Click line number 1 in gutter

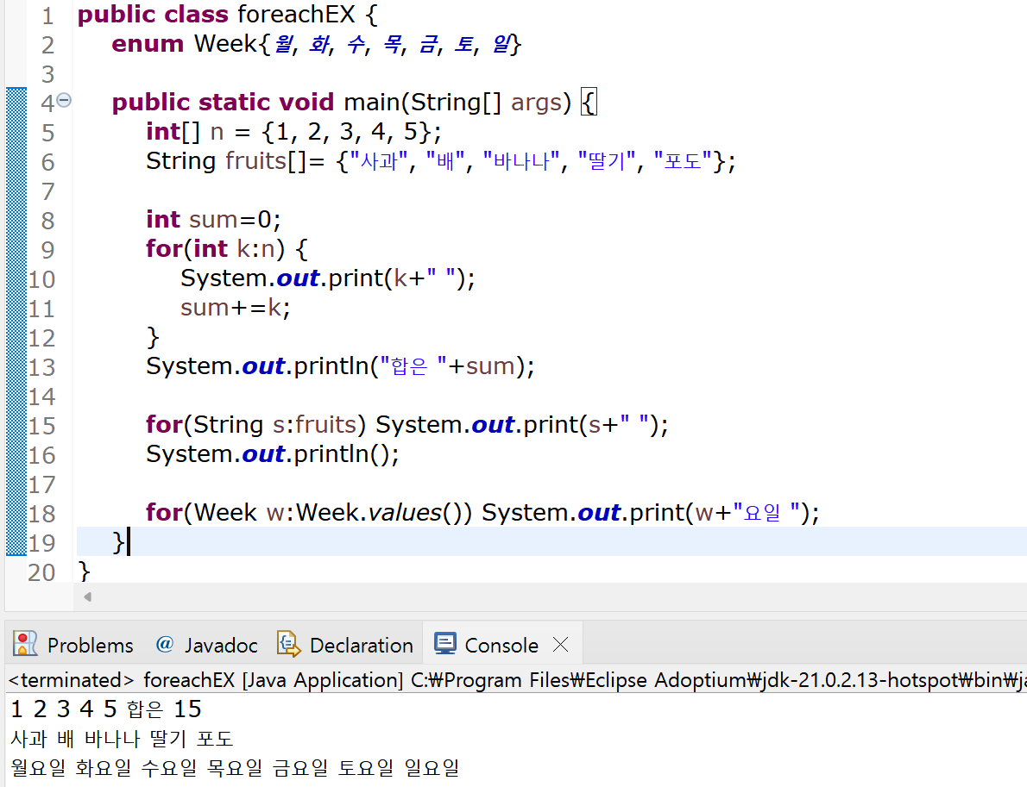[47, 15]
